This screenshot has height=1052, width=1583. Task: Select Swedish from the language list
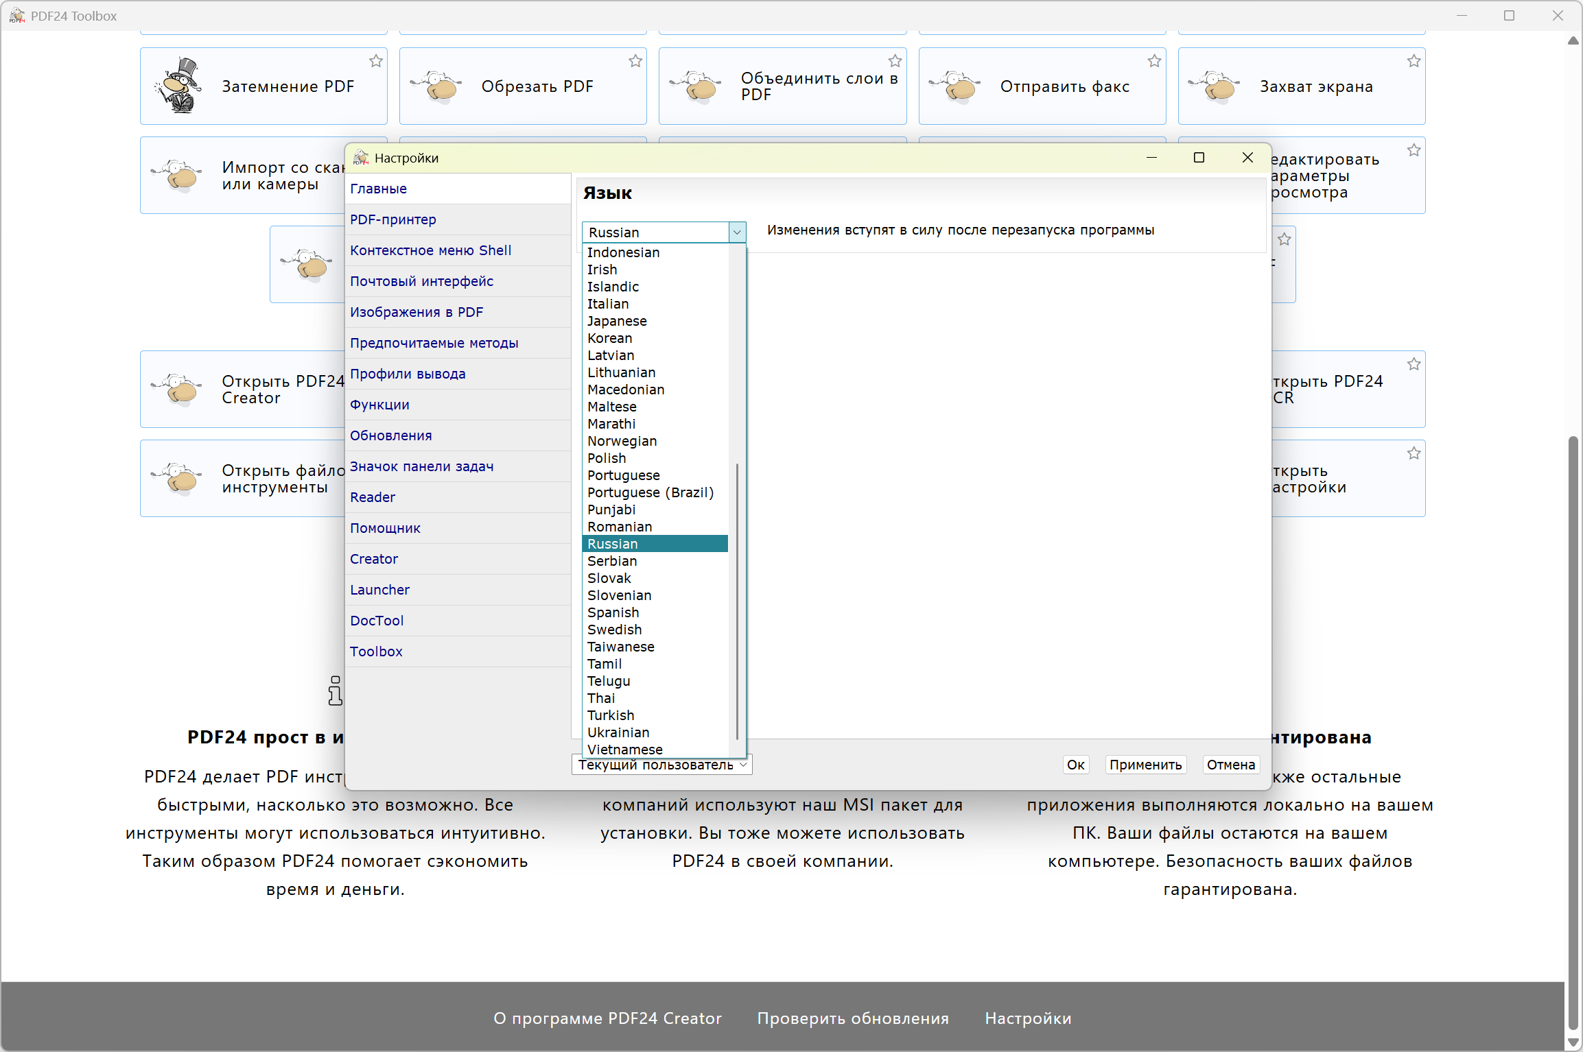tap(655, 630)
